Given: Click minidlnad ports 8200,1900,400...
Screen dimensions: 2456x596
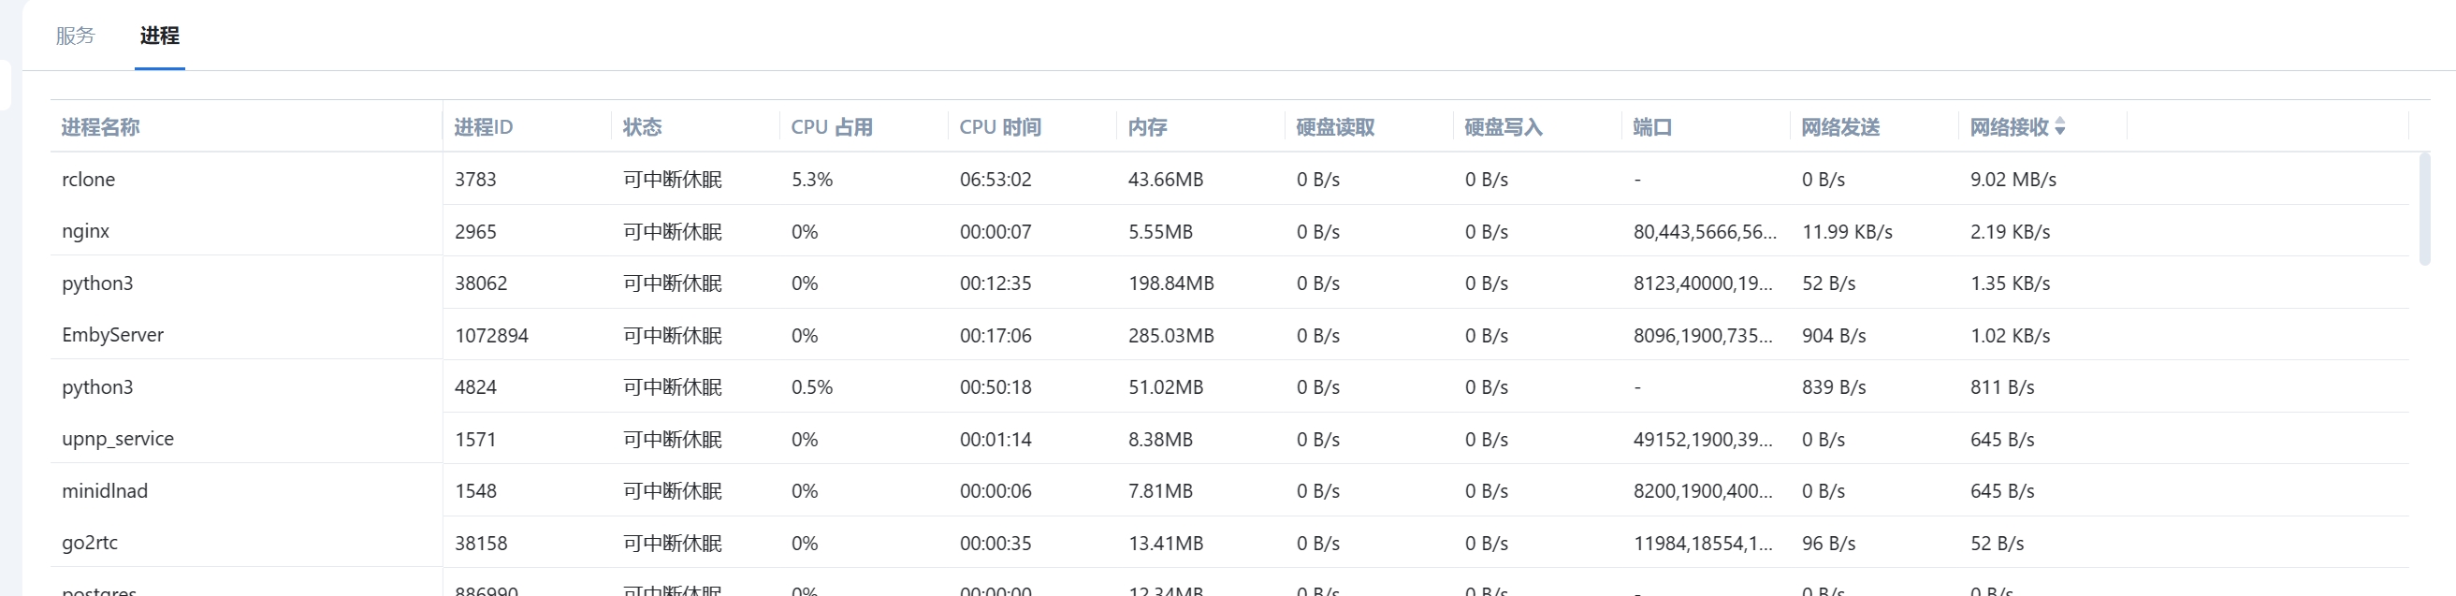Looking at the screenshot, I should point(1703,491).
